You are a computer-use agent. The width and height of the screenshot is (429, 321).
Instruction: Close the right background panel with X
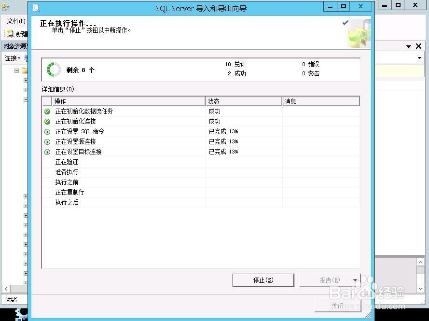tap(418, 46)
